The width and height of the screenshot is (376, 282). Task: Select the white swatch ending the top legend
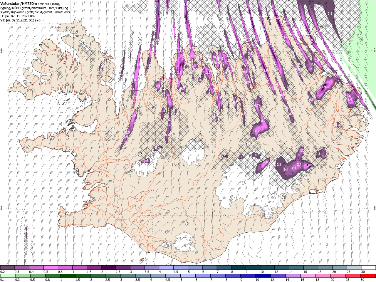(368, 268)
